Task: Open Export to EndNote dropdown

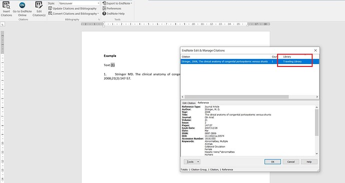Action: [x=117, y=3]
